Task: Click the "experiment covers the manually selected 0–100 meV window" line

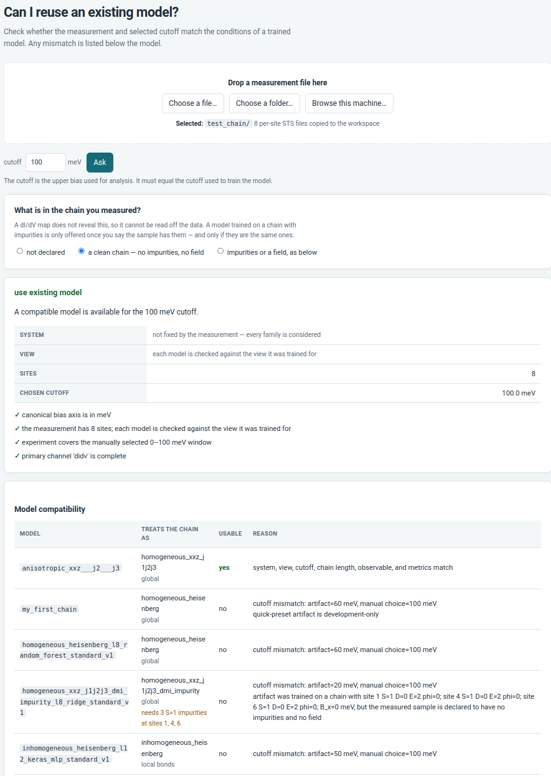Action: point(113,442)
